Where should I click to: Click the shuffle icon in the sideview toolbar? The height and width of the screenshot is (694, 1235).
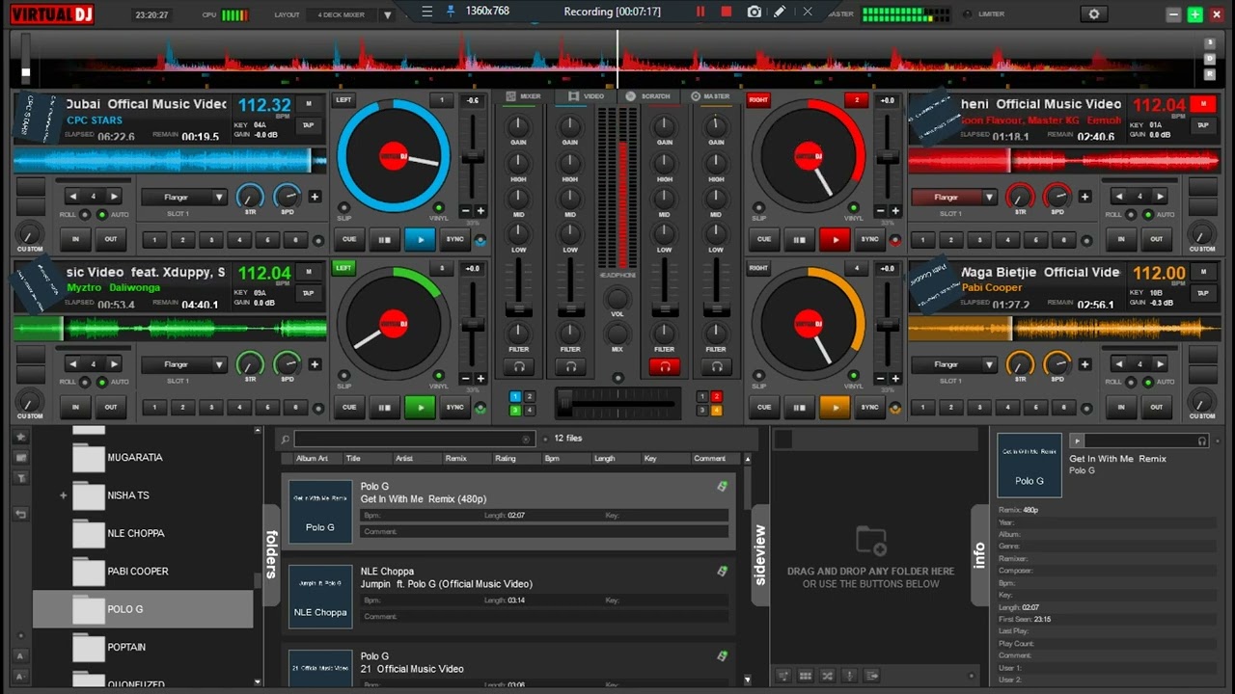[826, 676]
